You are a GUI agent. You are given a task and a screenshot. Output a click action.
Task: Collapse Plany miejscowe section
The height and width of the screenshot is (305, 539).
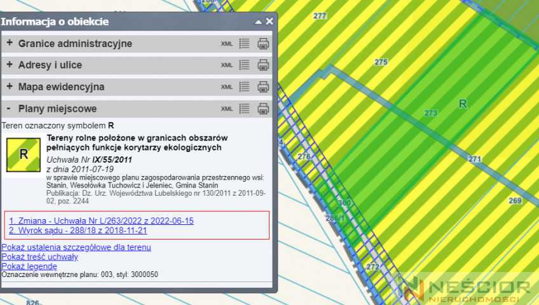click(9, 109)
